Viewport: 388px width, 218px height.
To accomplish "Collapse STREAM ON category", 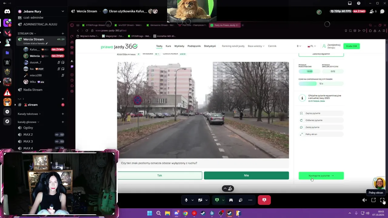I will click(x=27, y=33).
